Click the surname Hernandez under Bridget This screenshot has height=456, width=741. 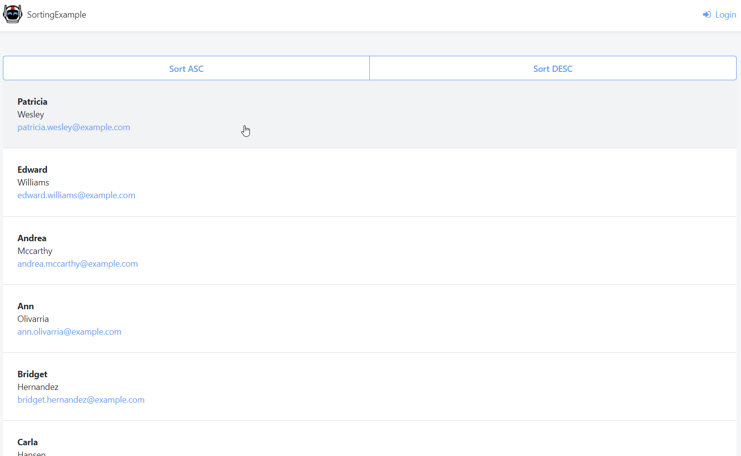point(38,387)
